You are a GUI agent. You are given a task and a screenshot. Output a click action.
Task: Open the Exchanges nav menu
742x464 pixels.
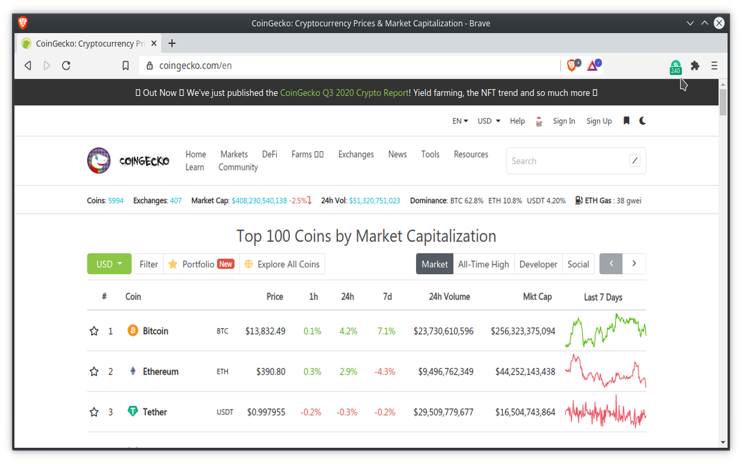point(356,154)
